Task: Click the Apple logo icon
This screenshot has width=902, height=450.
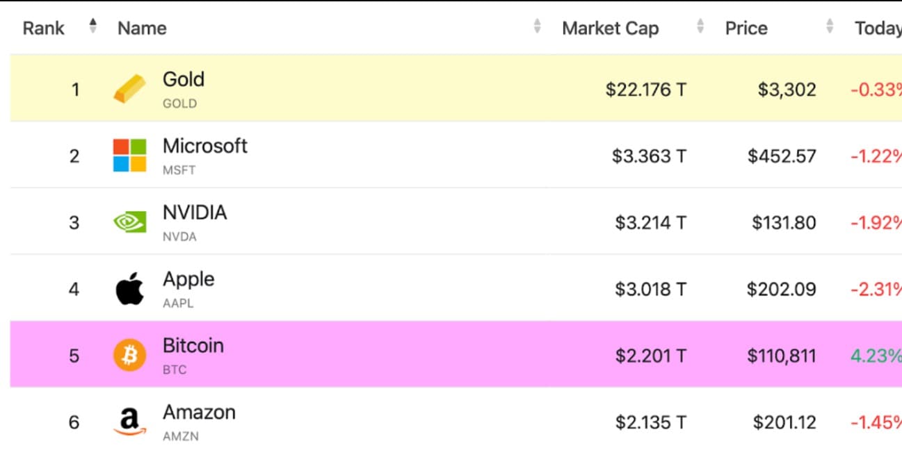Action: point(130,289)
